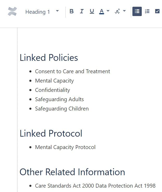Screen dimensions: 162x192
Task: Place cursor in Other Related Information heading
Action: pos(72,172)
